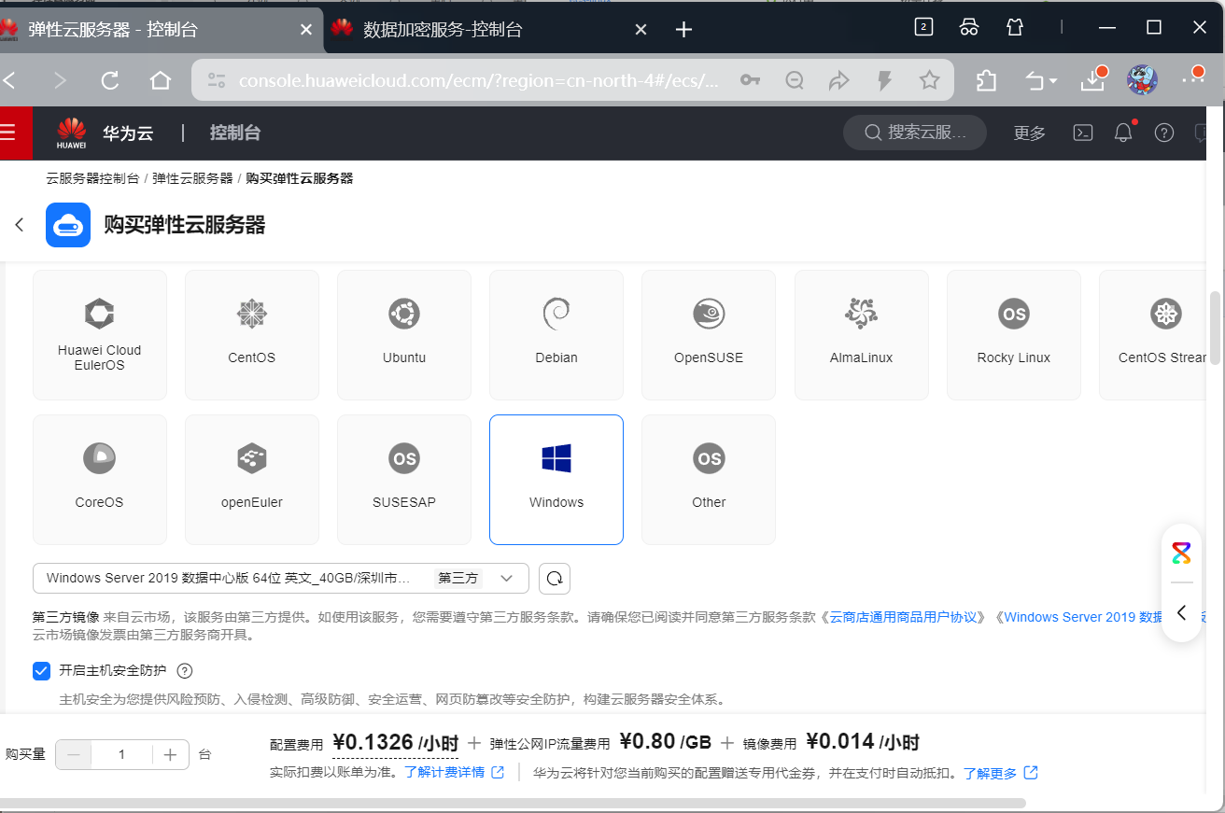Open the 控制台 header link
The width and height of the screenshot is (1225, 813).
(x=235, y=133)
